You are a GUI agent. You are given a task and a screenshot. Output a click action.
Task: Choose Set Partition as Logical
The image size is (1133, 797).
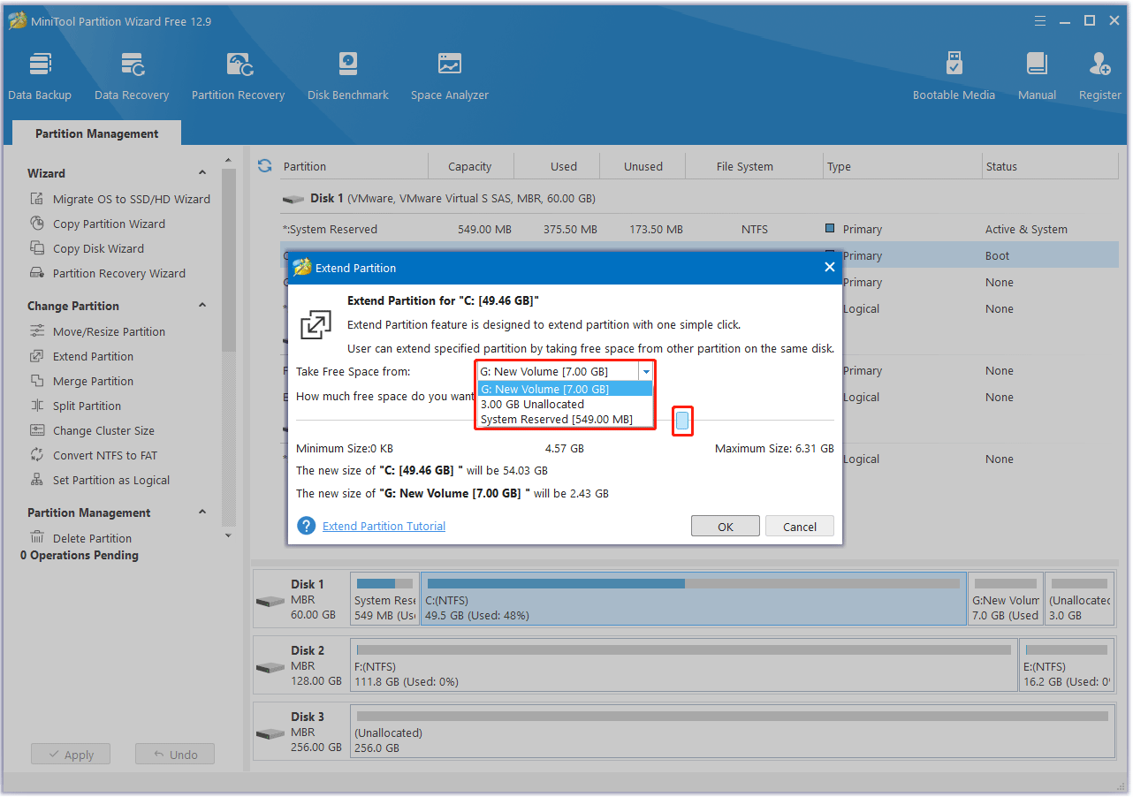(x=100, y=480)
